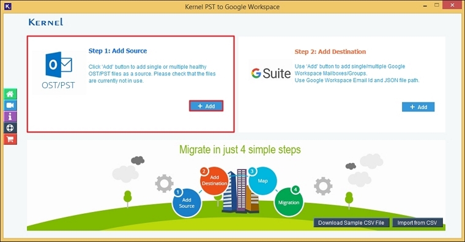
Task: Click the Add Destination step circle
Action: [214, 181]
